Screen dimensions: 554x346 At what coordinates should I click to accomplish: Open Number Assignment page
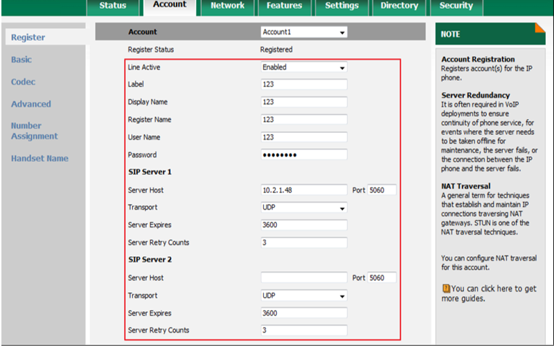coord(34,131)
